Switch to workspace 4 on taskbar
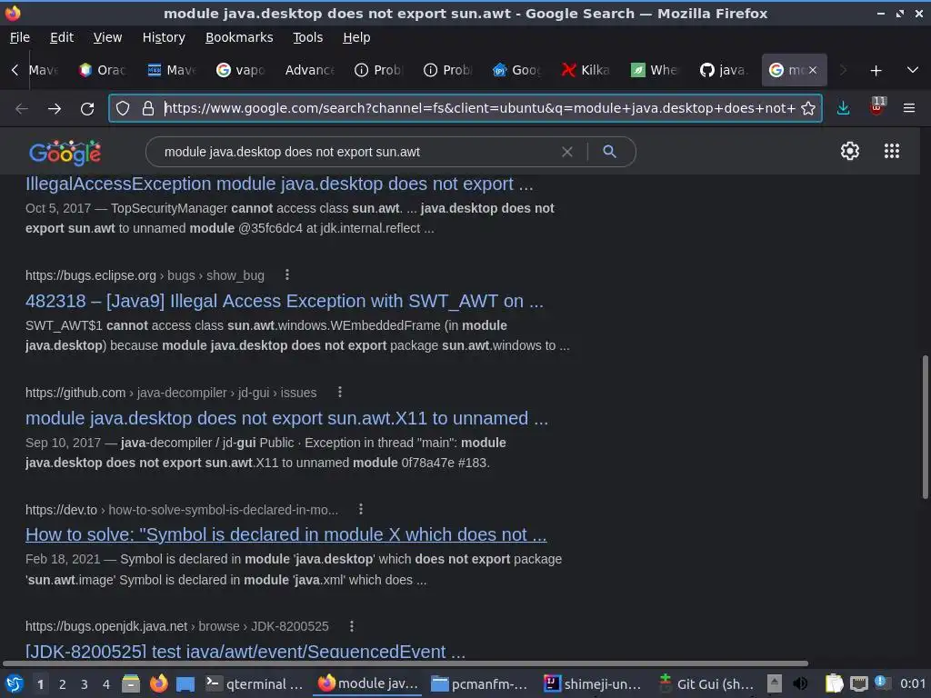The width and height of the screenshot is (931, 698). (106, 684)
